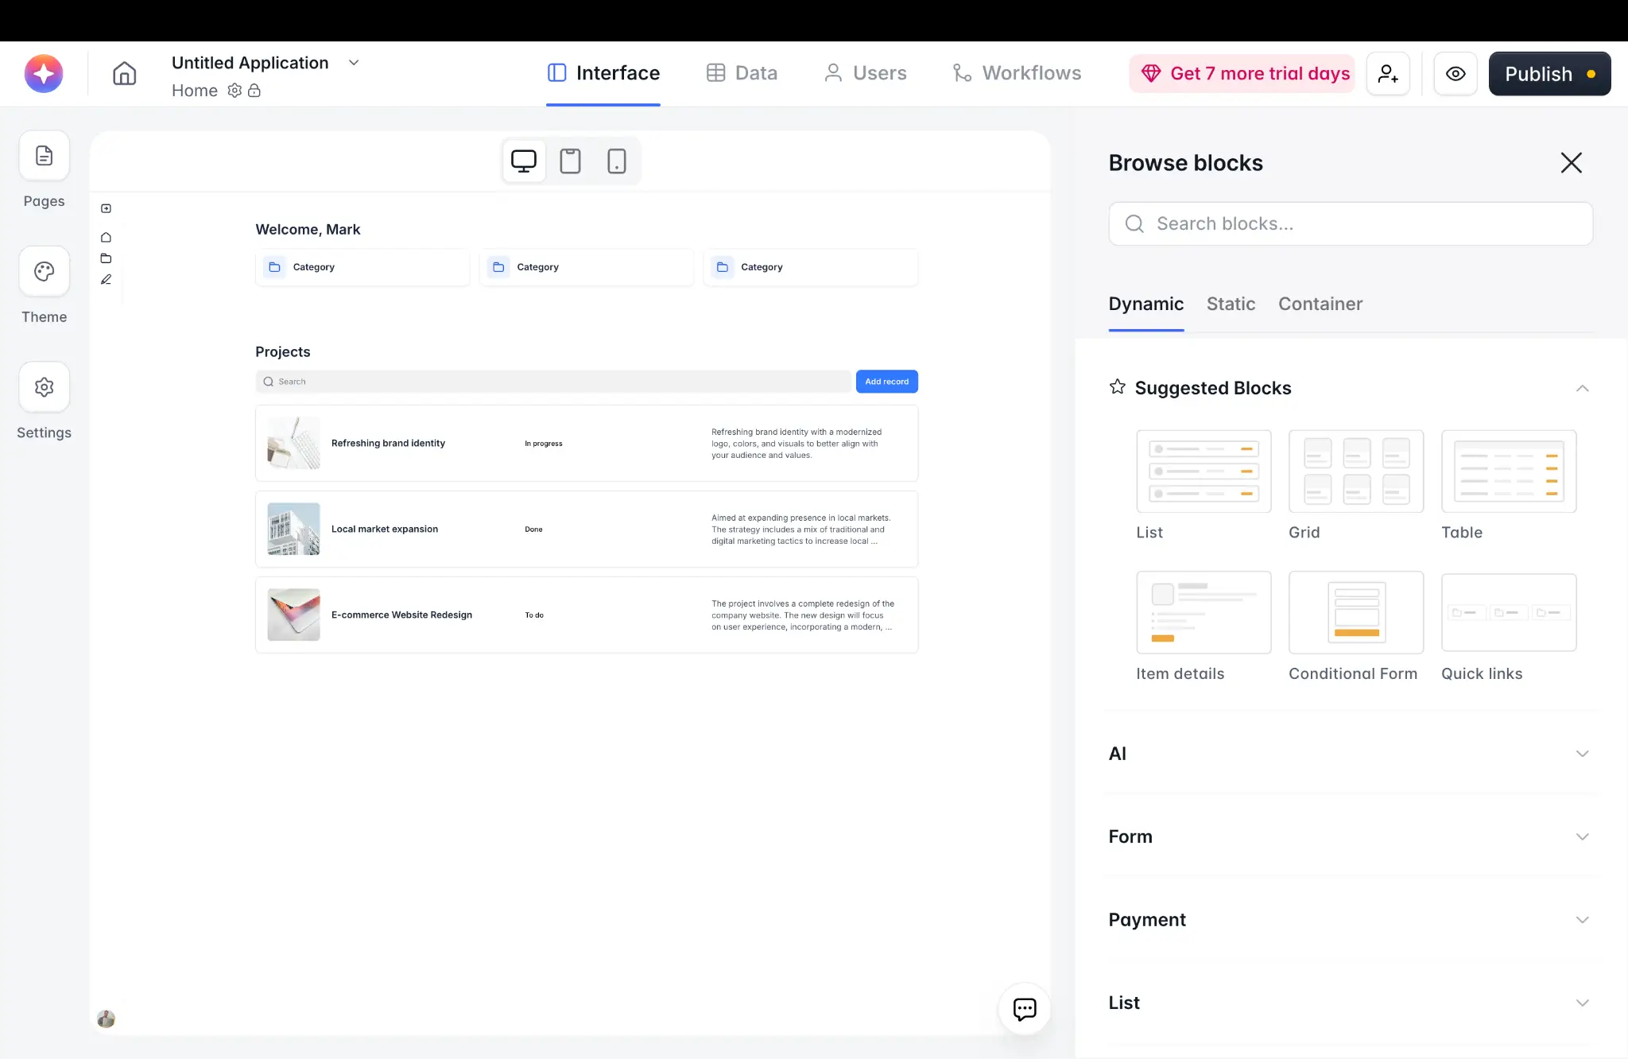The width and height of the screenshot is (1628, 1059).
Task: Open preview mode with the eye icon
Action: tap(1456, 73)
